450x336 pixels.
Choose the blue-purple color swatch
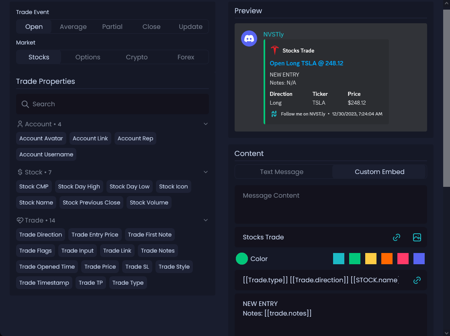pyautogui.click(x=419, y=259)
